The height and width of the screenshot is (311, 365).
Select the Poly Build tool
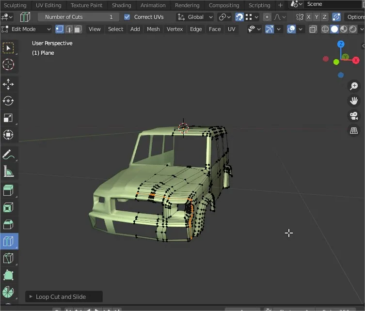pyautogui.click(x=8, y=275)
